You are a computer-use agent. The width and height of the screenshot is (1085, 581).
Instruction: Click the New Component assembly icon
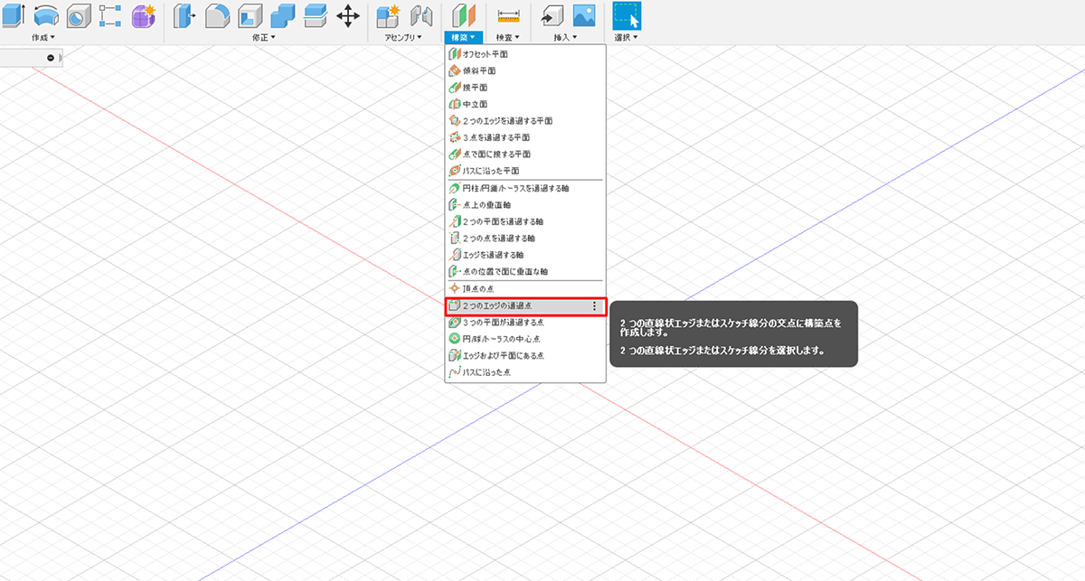click(389, 15)
